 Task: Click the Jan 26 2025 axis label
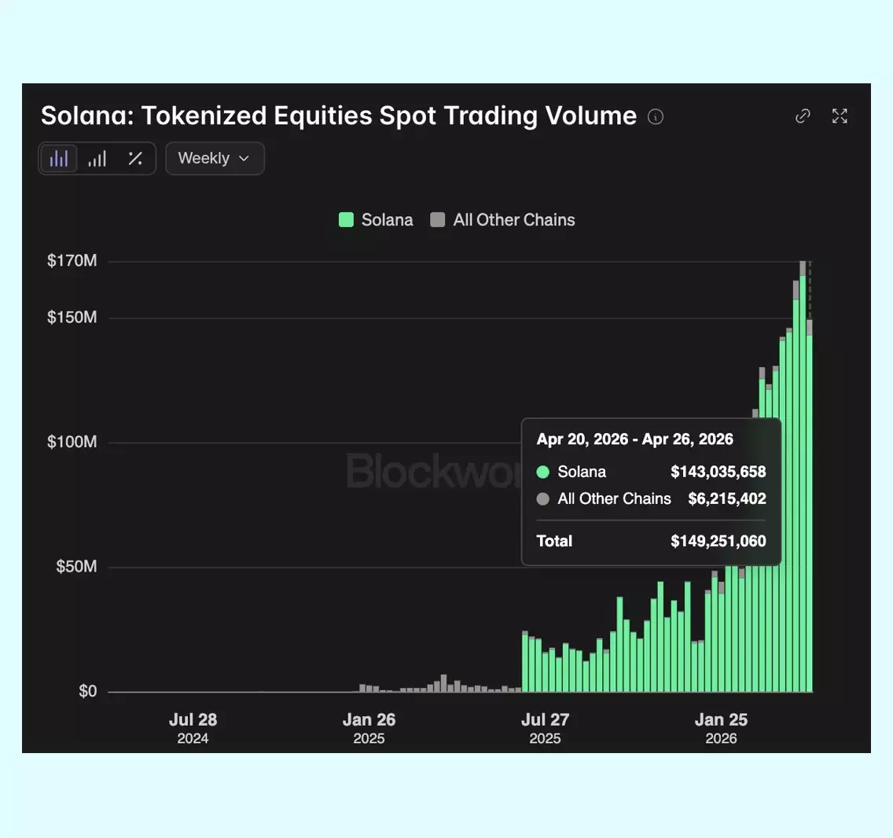369,728
